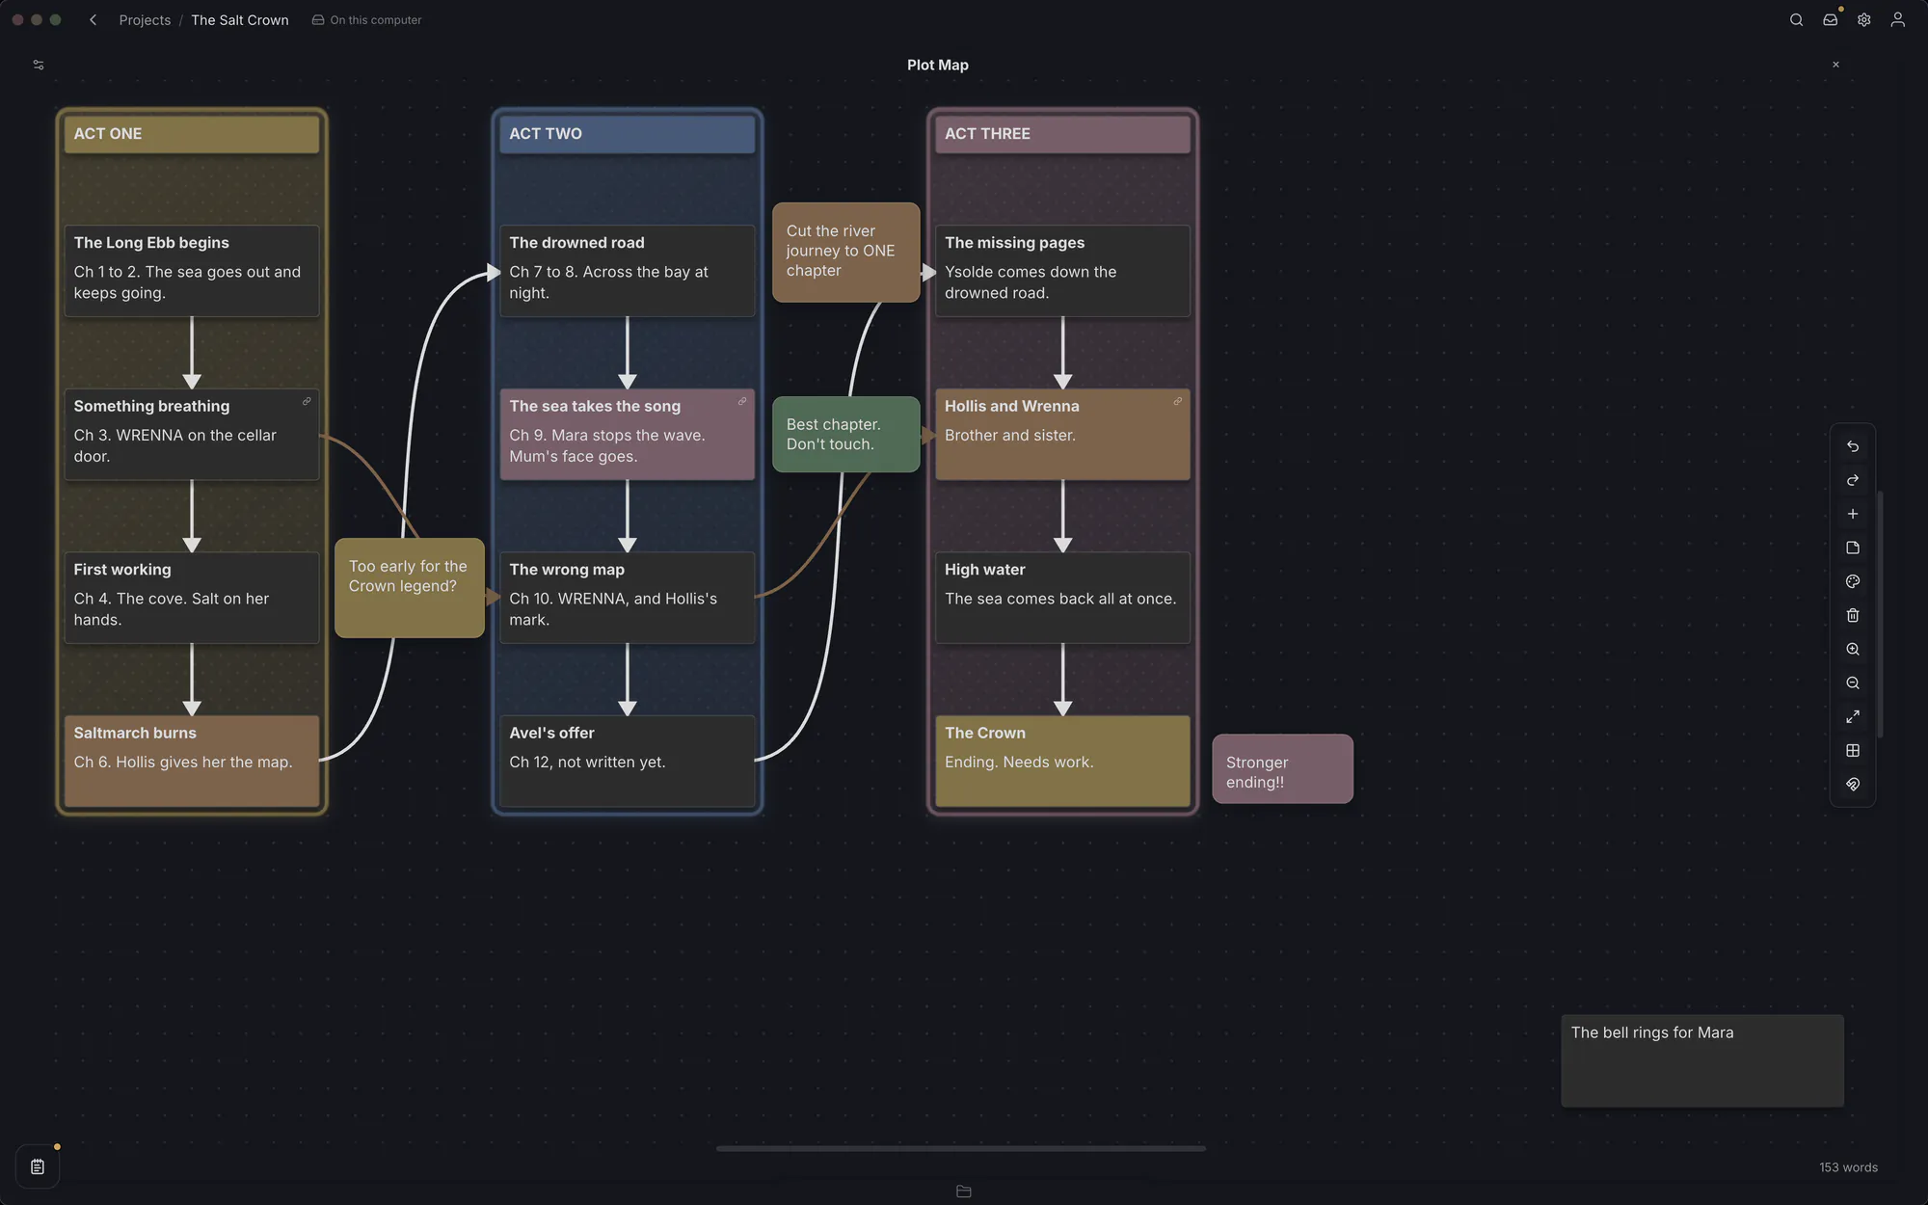Click the horizontal scrollbar at bottom
The height and width of the screenshot is (1205, 1928).
click(x=960, y=1148)
